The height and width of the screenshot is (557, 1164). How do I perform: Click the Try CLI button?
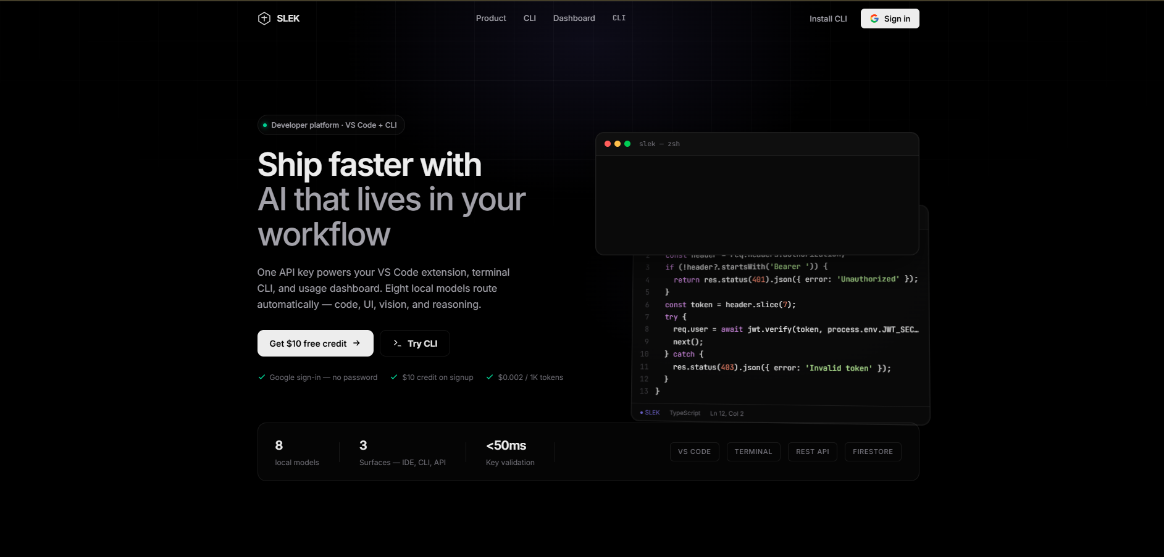(415, 344)
